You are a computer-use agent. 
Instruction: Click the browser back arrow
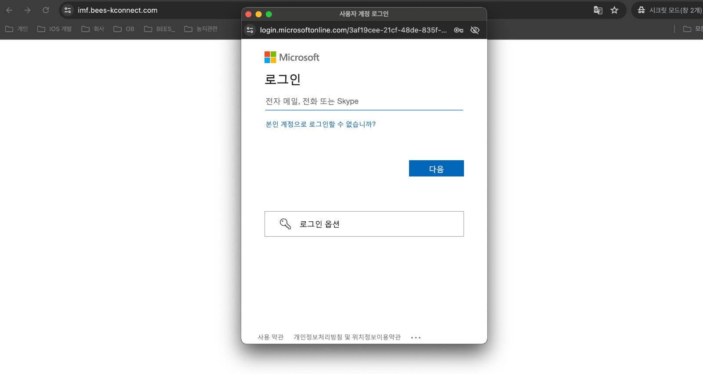click(9, 10)
